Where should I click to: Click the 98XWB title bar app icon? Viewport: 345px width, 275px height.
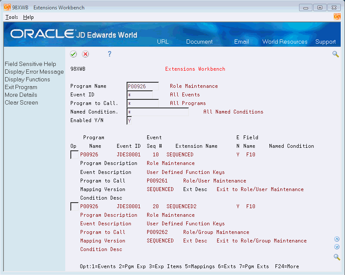tap(7, 7)
